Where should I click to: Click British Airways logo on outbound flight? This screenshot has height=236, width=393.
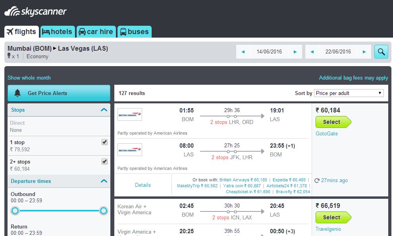(130, 114)
